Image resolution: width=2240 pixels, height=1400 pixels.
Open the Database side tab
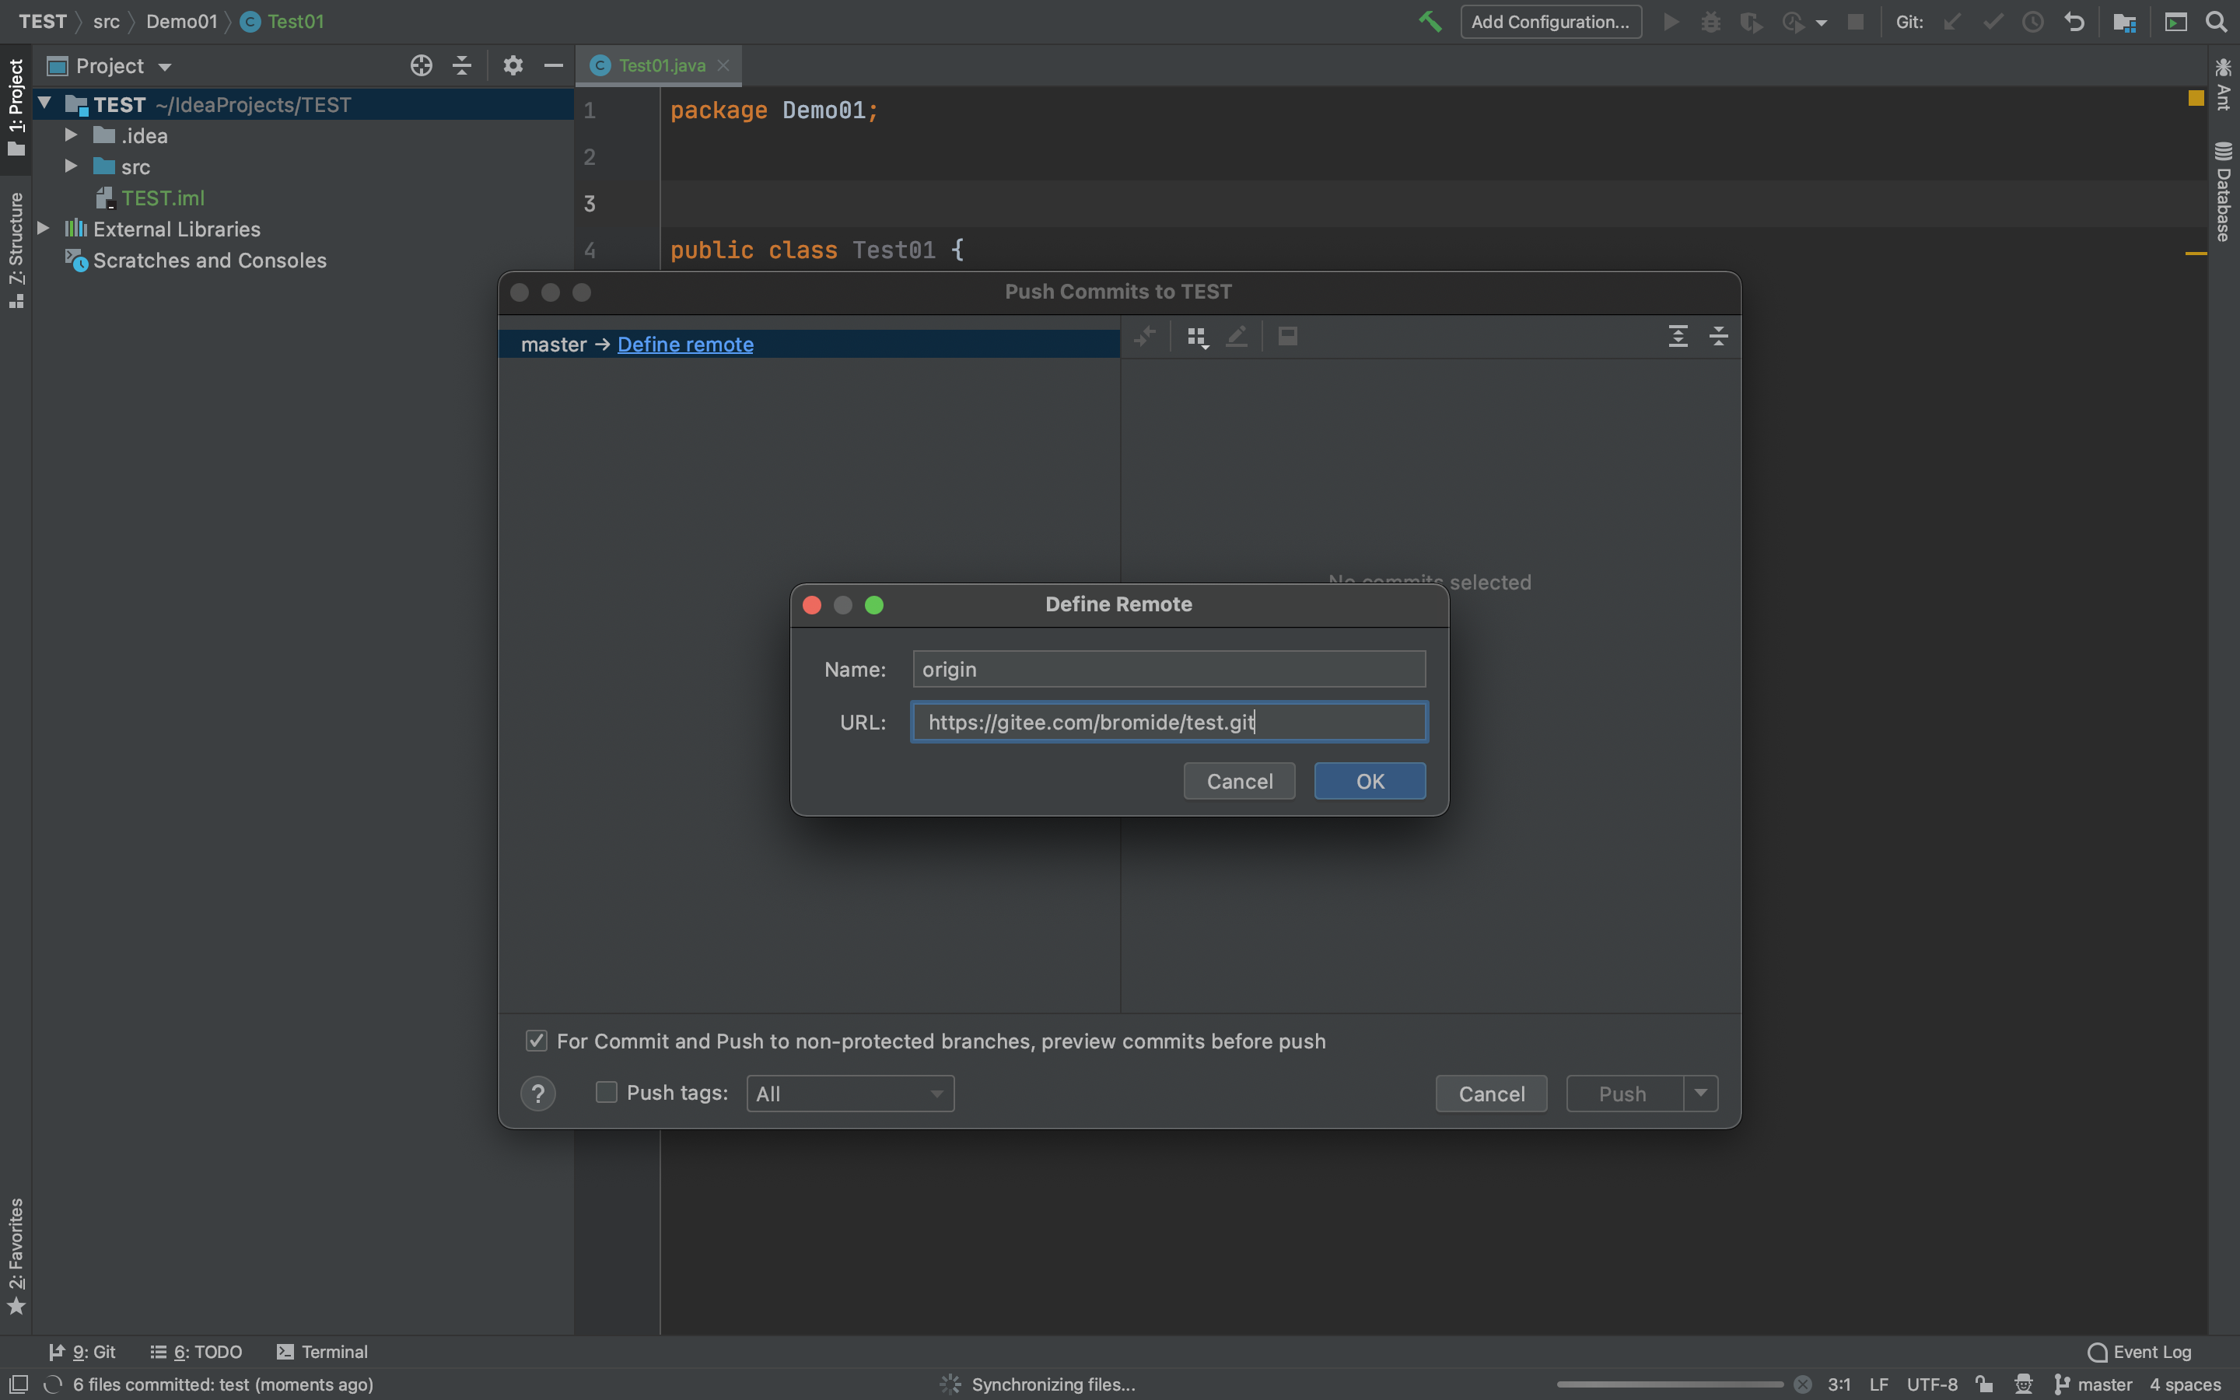(2224, 191)
